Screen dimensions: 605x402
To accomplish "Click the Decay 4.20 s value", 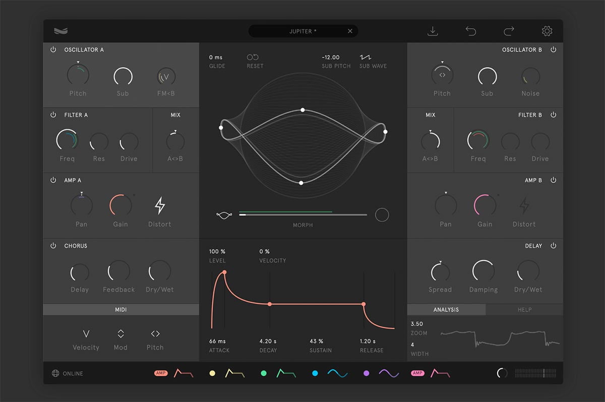I will pos(268,341).
